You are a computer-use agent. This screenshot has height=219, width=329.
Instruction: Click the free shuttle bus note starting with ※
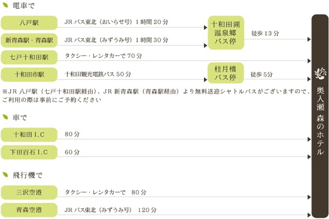click(x=154, y=95)
